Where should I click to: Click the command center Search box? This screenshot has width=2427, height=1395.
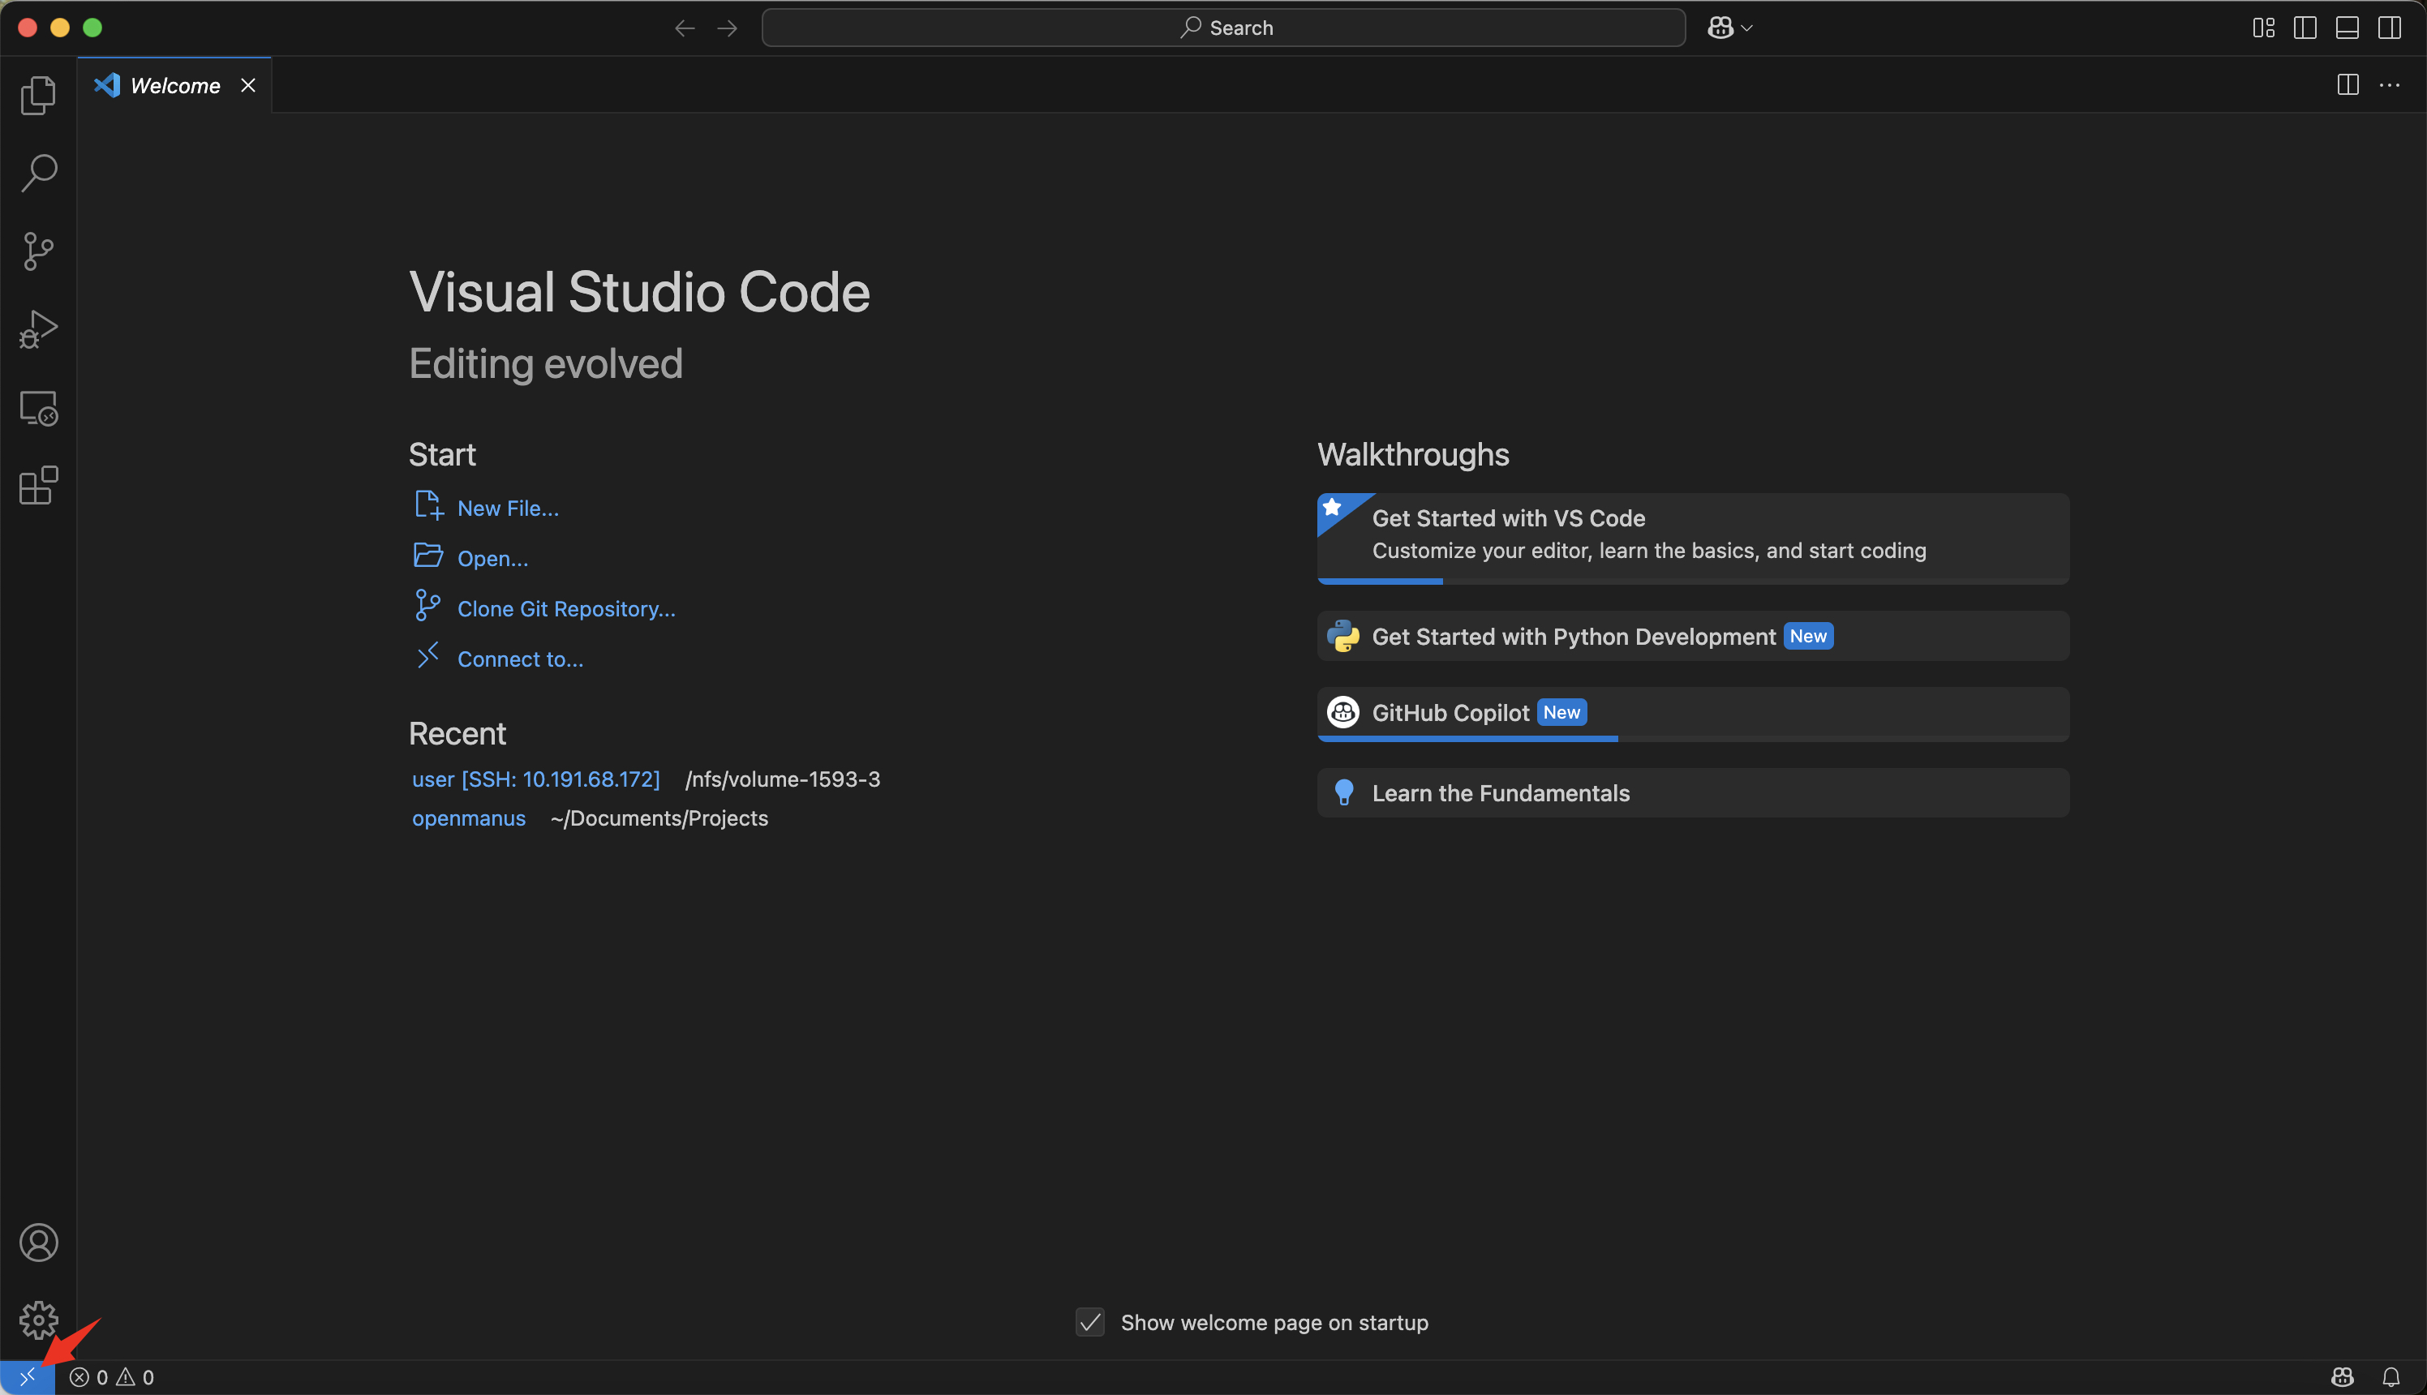[x=1223, y=28]
